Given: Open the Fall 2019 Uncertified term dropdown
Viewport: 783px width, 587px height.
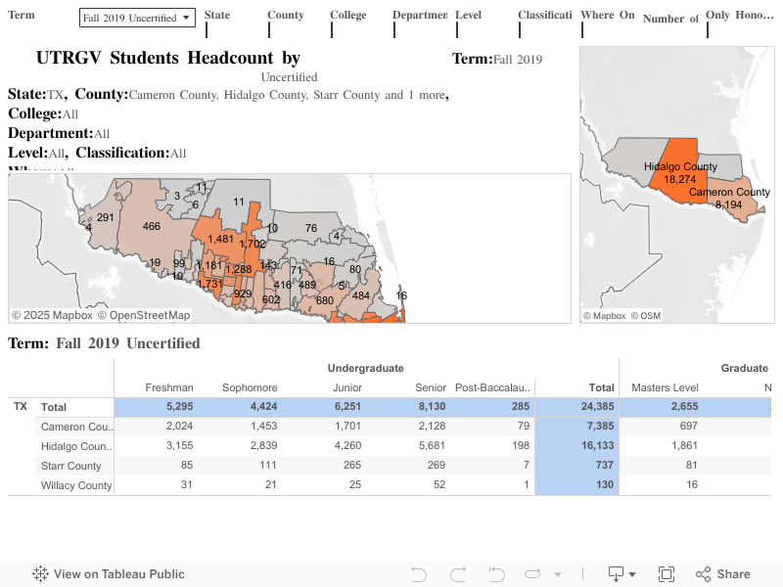Looking at the screenshot, I should [x=135, y=18].
